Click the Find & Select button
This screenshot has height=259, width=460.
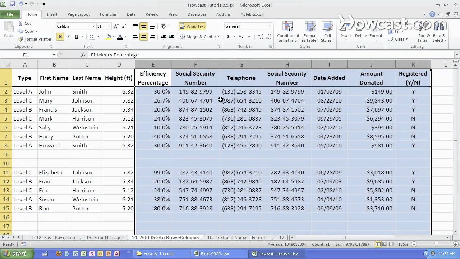coord(439,32)
